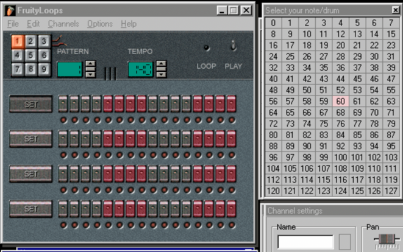Toggle sixth step of third channel
The height and width of the screenshot is (252, 403).
pos(119,173)
